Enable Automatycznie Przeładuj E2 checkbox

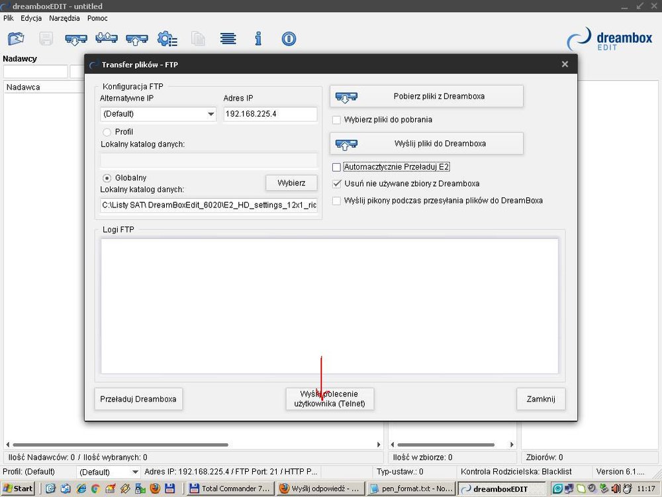337,168
